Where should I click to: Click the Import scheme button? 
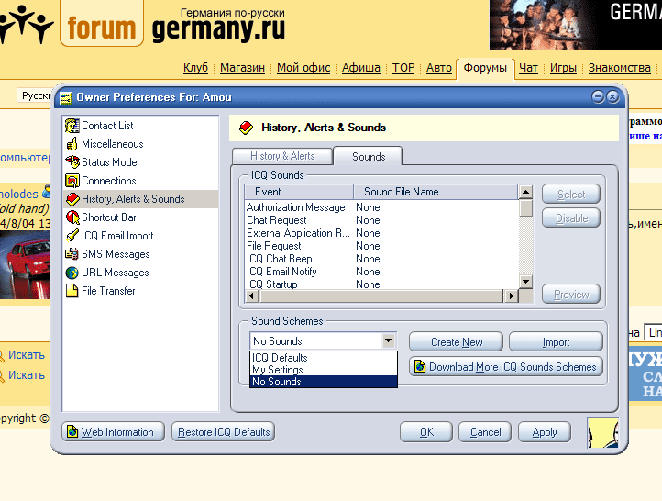[556, 341]
